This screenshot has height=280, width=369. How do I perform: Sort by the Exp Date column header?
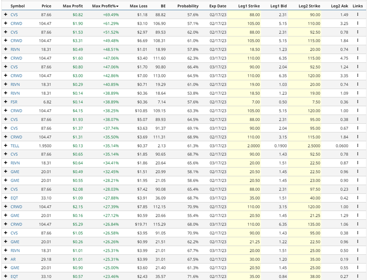(x=218, y=6)
